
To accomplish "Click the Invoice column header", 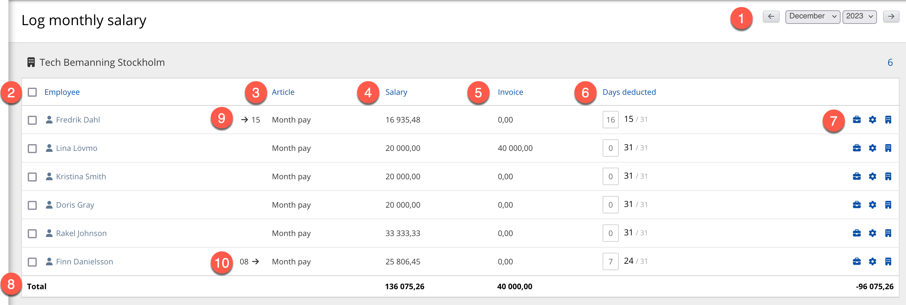I will click(x=510, y=92).
